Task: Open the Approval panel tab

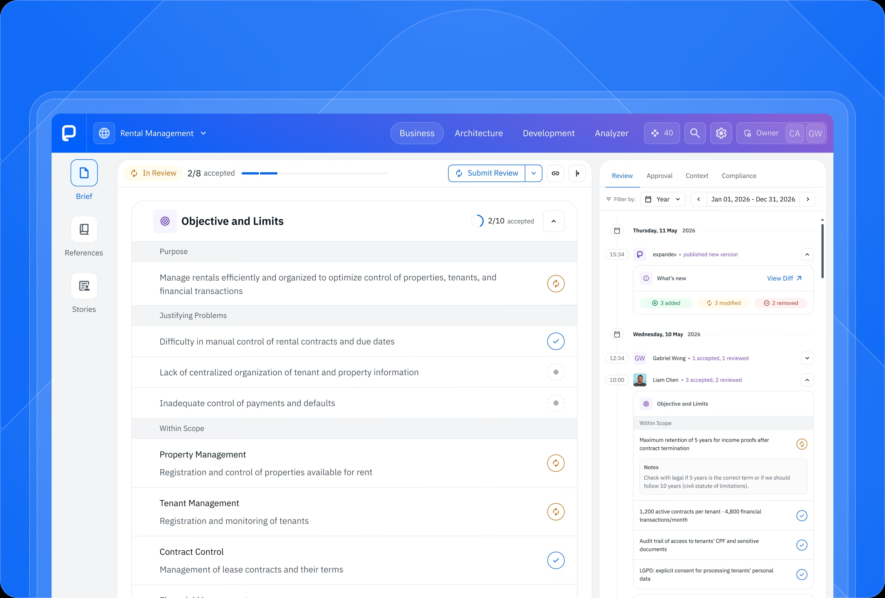Action: tap(659, 176)
